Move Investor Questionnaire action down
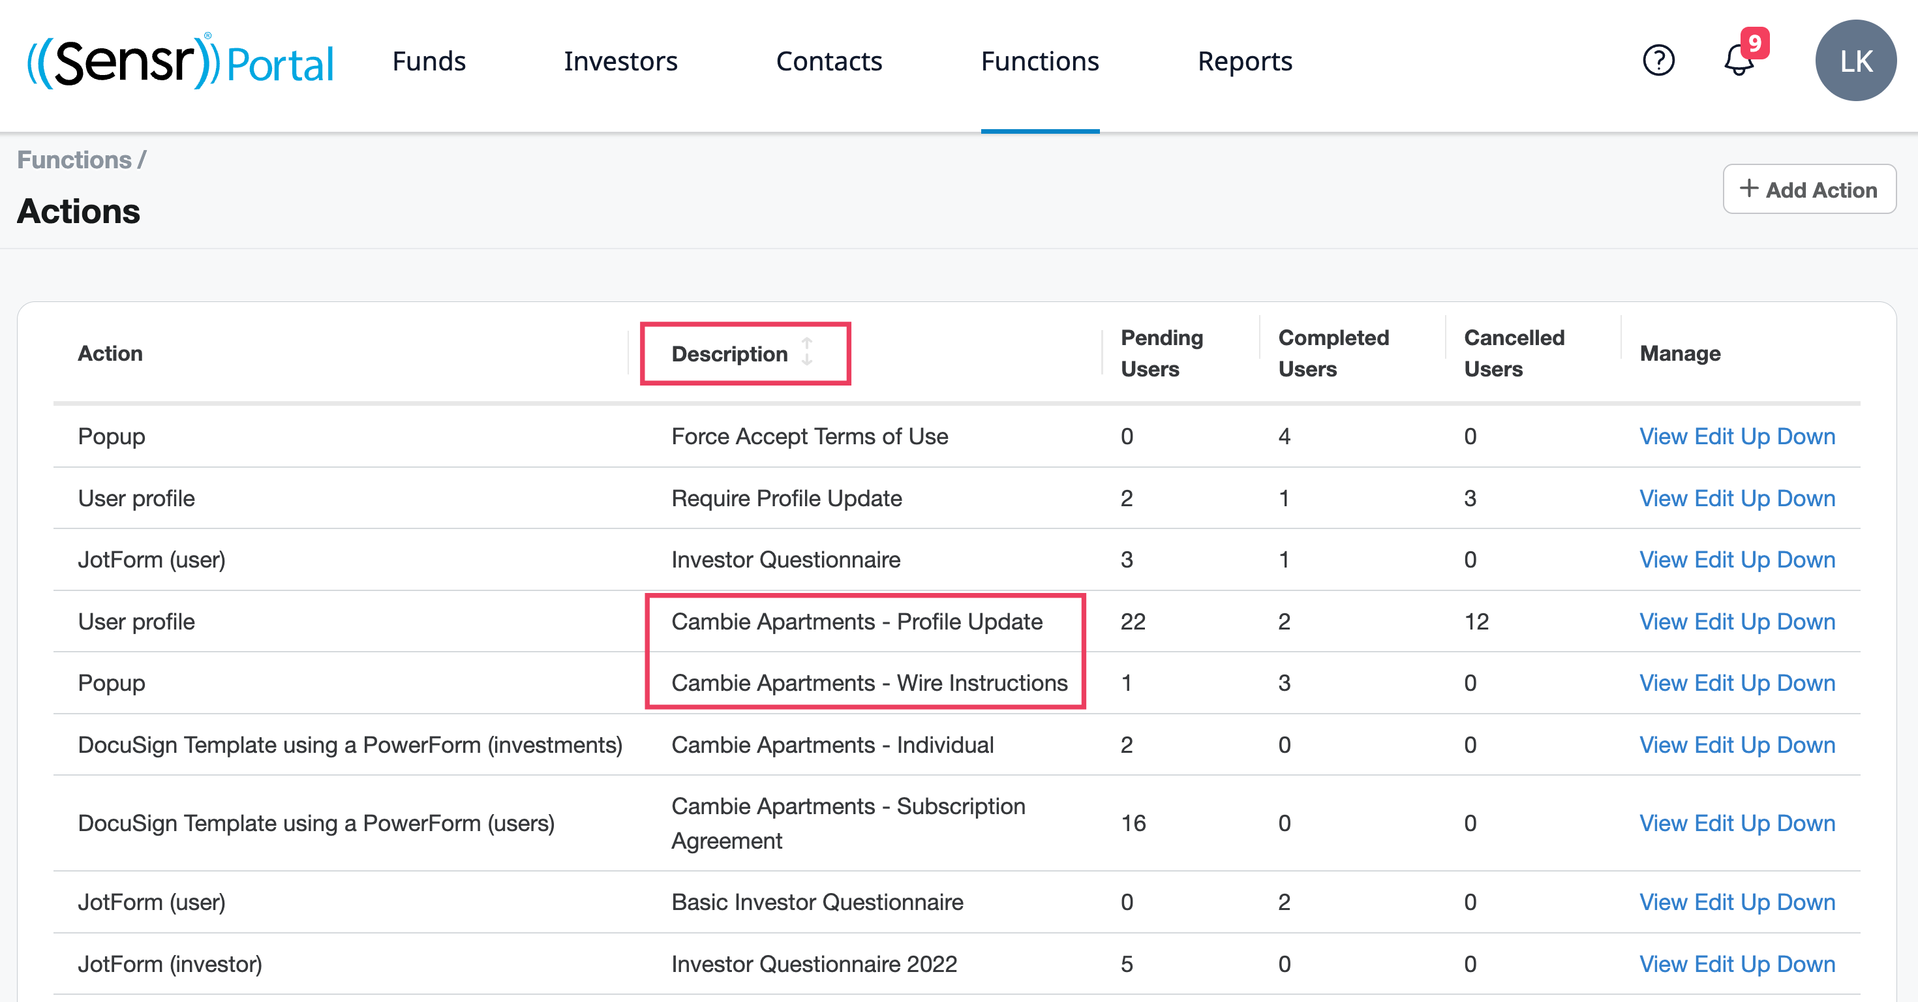Screen dimensions: 1918x1002 pyautogui.click(x=1806, y=560)
